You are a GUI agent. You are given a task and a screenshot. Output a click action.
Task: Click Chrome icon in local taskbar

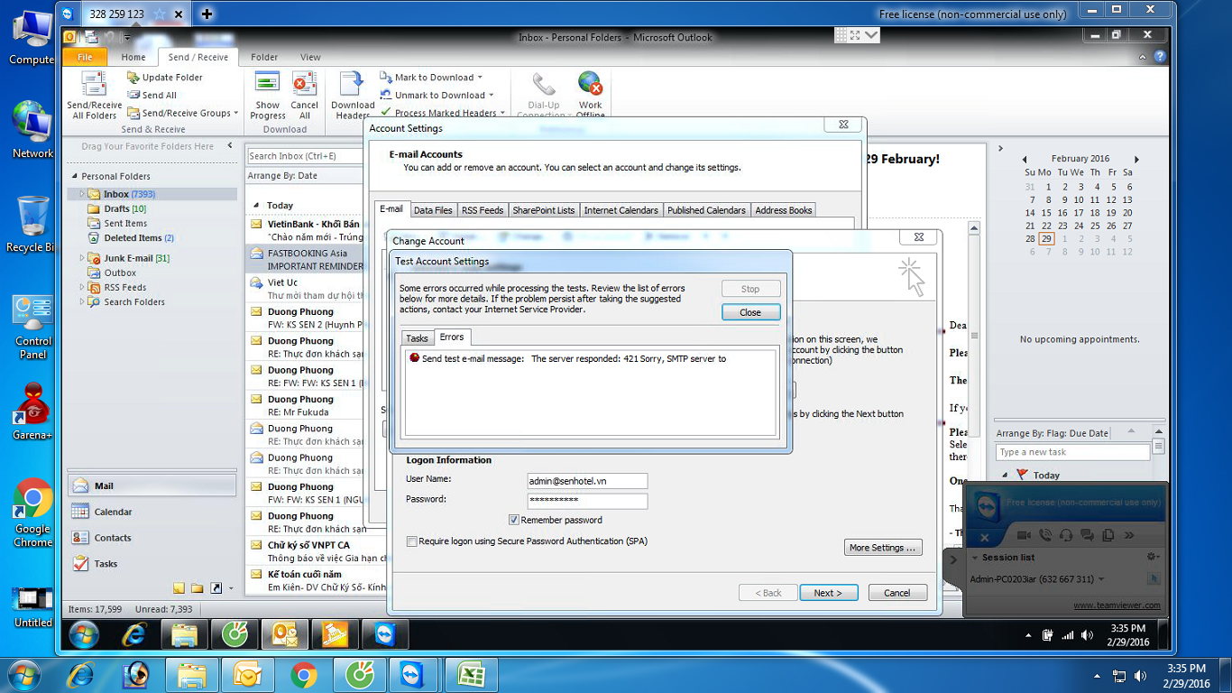(304, 675)
